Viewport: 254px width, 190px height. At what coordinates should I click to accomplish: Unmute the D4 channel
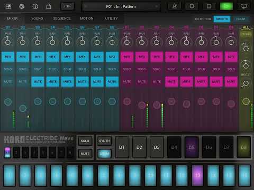point(171,82)
